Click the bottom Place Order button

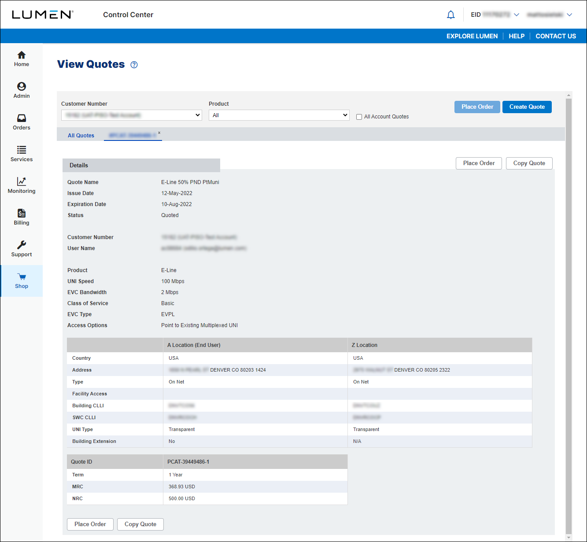(90, 524)
